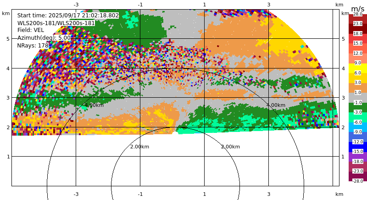Click the right 4.00km range ring label
The image size is (367, 200).
coord(276,105)
